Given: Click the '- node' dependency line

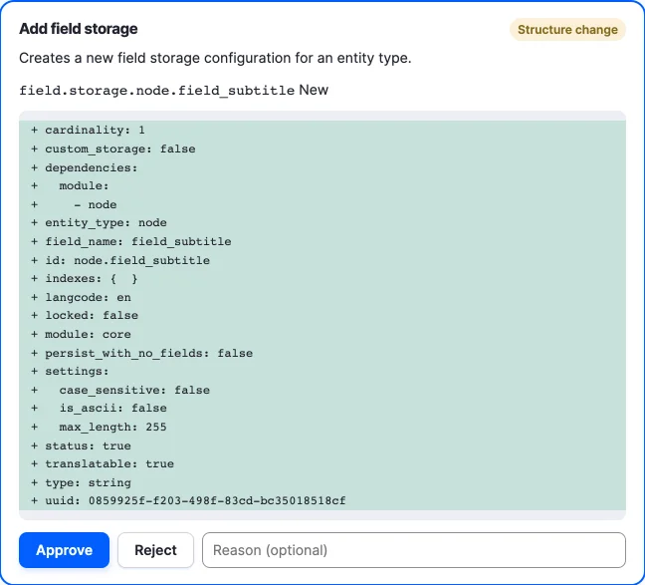Looking at the screenshot, I should (x=322, y=204).
